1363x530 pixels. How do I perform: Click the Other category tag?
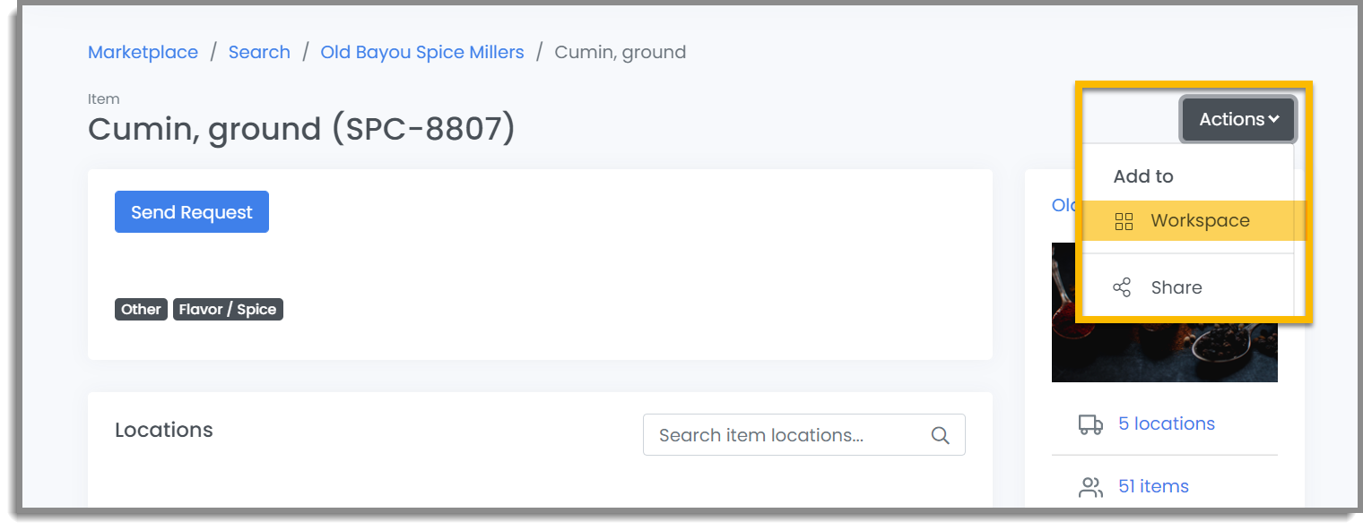[x=141, y=310]
